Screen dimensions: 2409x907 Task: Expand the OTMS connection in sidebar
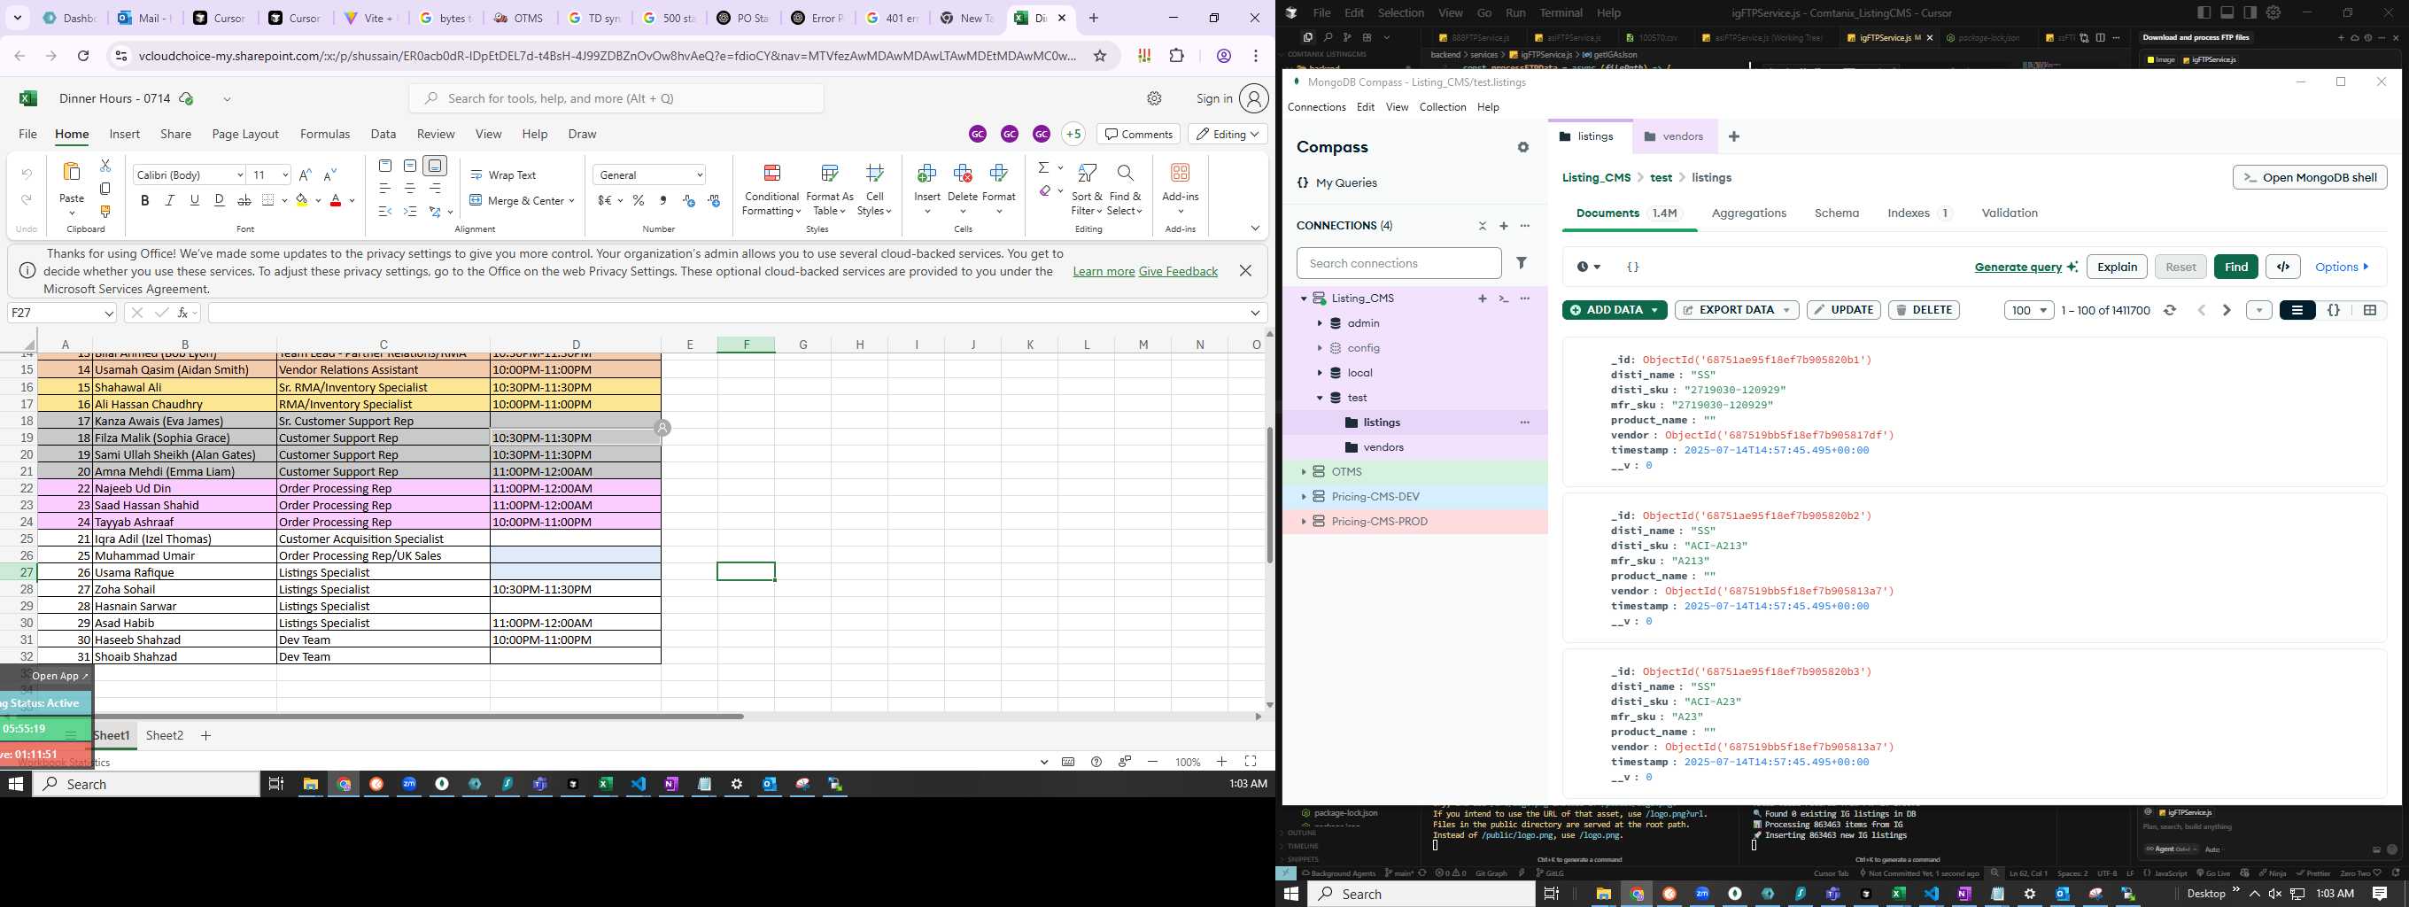[x=1304, y=472]
